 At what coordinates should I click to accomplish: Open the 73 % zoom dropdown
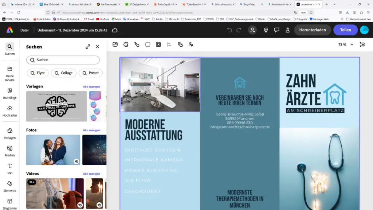(x=346, y=44)
